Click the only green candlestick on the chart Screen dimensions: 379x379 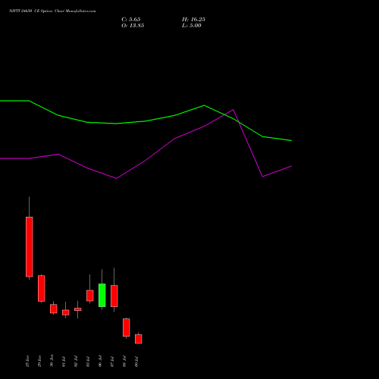coord(102,295)
